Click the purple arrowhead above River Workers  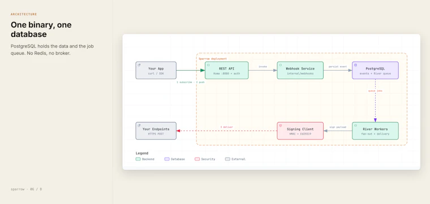[x=375, y=120]
